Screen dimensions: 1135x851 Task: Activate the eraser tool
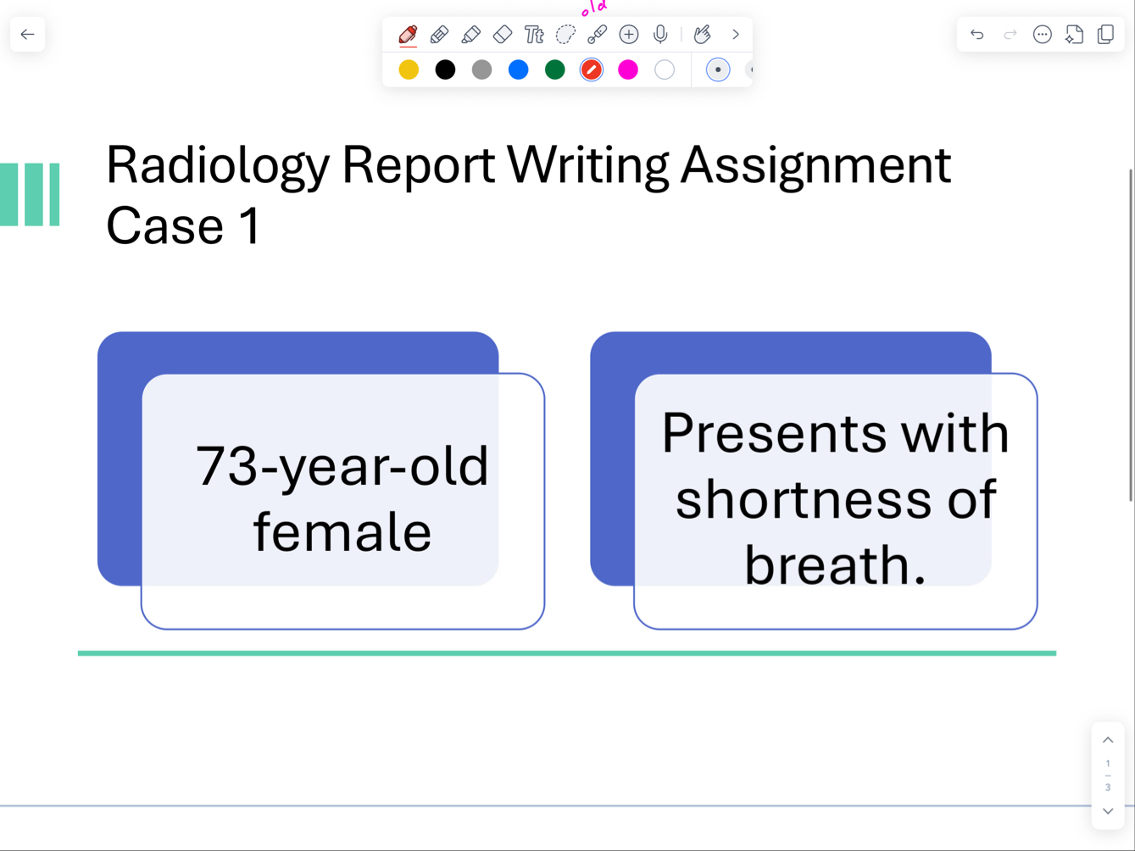tap(502, 35)
